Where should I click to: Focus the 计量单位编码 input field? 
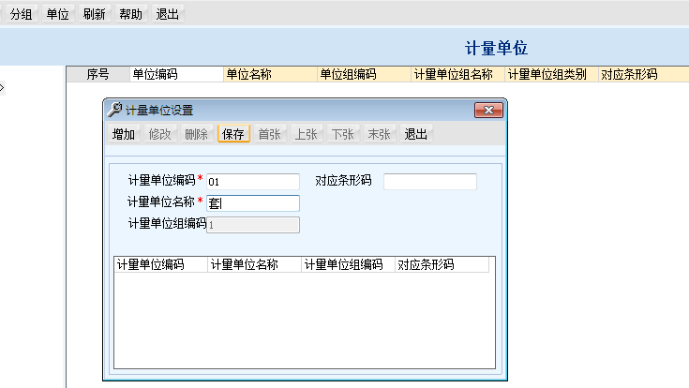252,182
